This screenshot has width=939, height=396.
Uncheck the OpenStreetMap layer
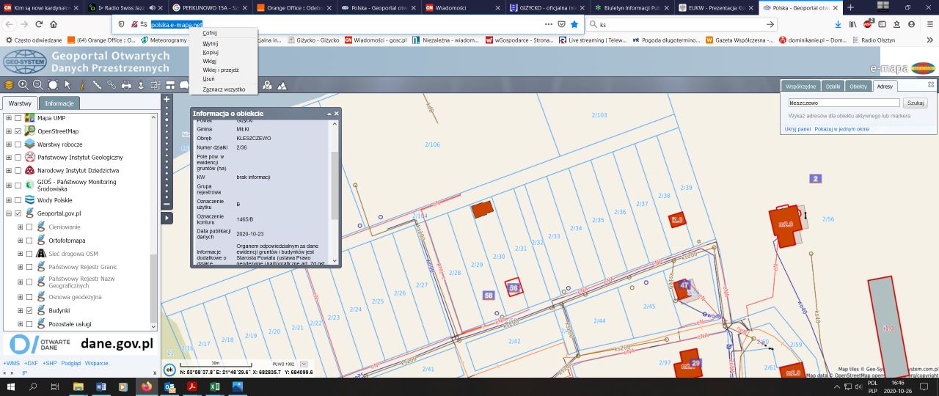[x=18, y=131]
